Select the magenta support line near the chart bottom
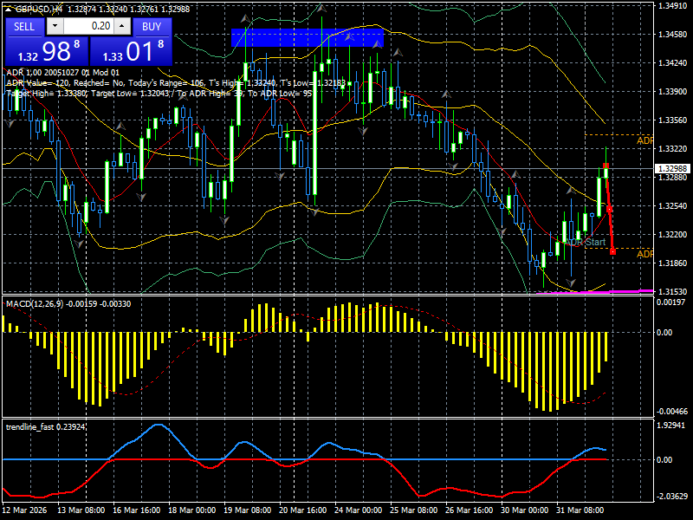 coord(606,291)
